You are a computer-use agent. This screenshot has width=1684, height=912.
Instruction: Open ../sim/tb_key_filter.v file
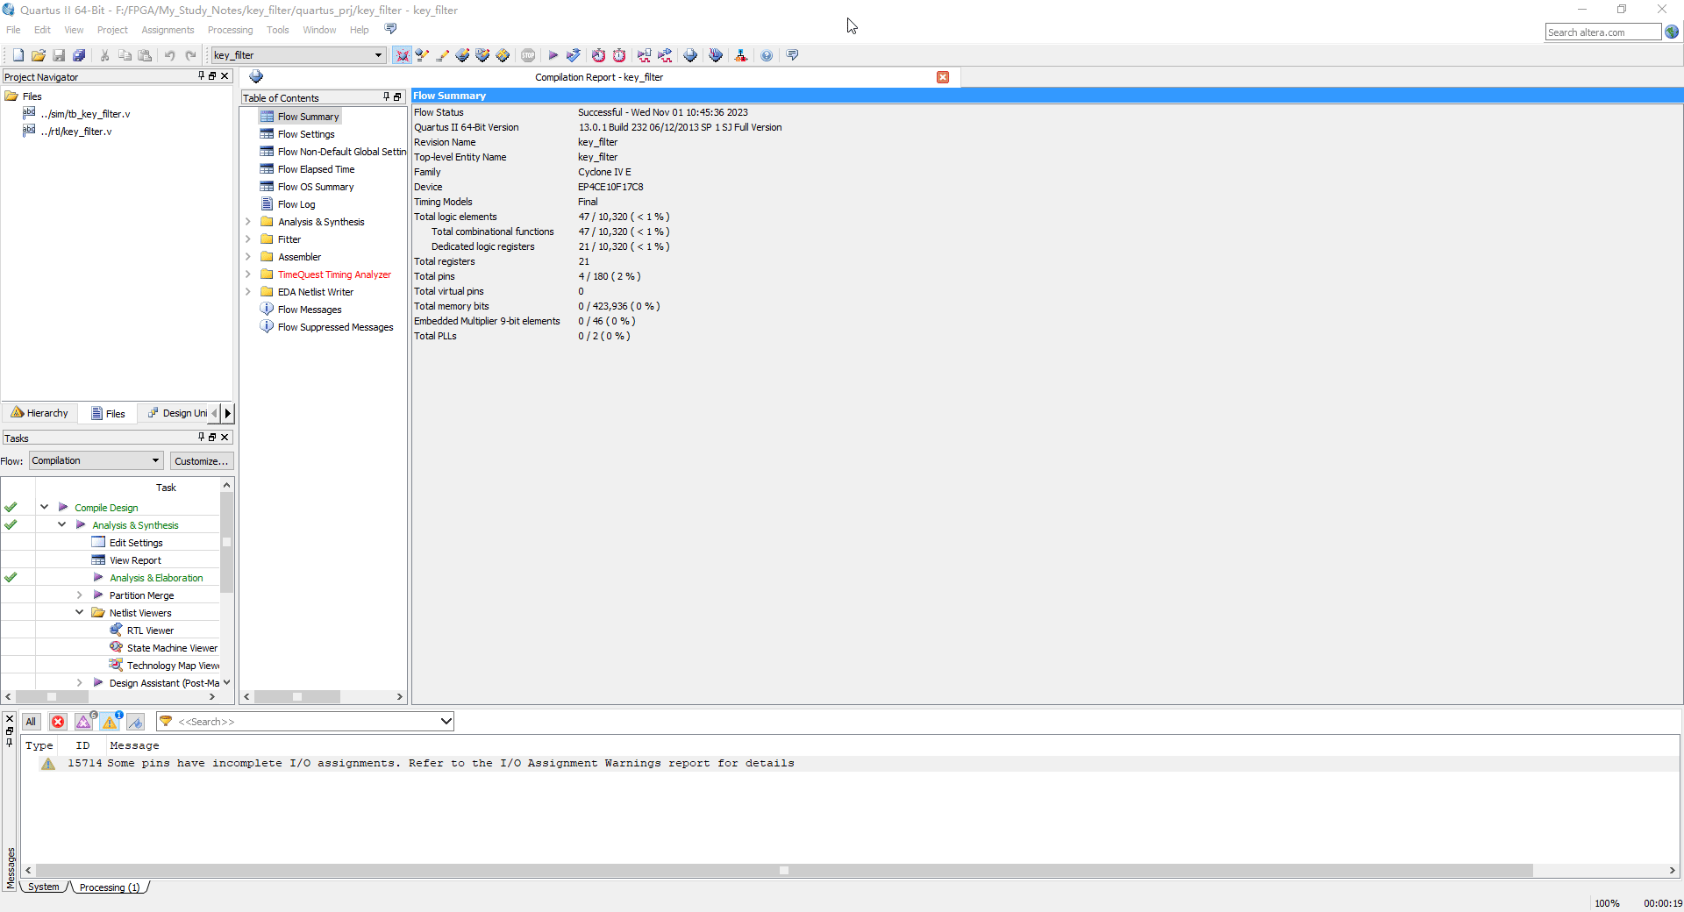[85, 114]
